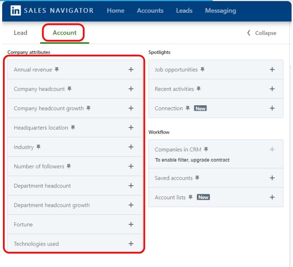The height and width of the screenshot is (267, 293).
Task: Open Recent activities plus
Action: tap(272, 89)
